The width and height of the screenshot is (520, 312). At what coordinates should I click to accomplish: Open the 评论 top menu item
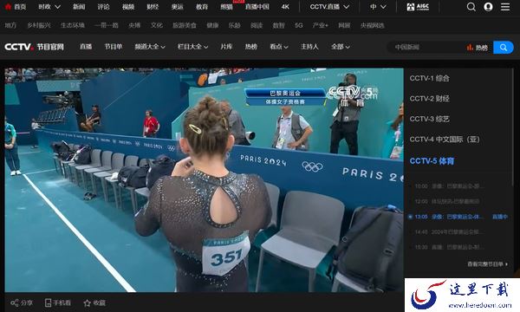point(103,7)
